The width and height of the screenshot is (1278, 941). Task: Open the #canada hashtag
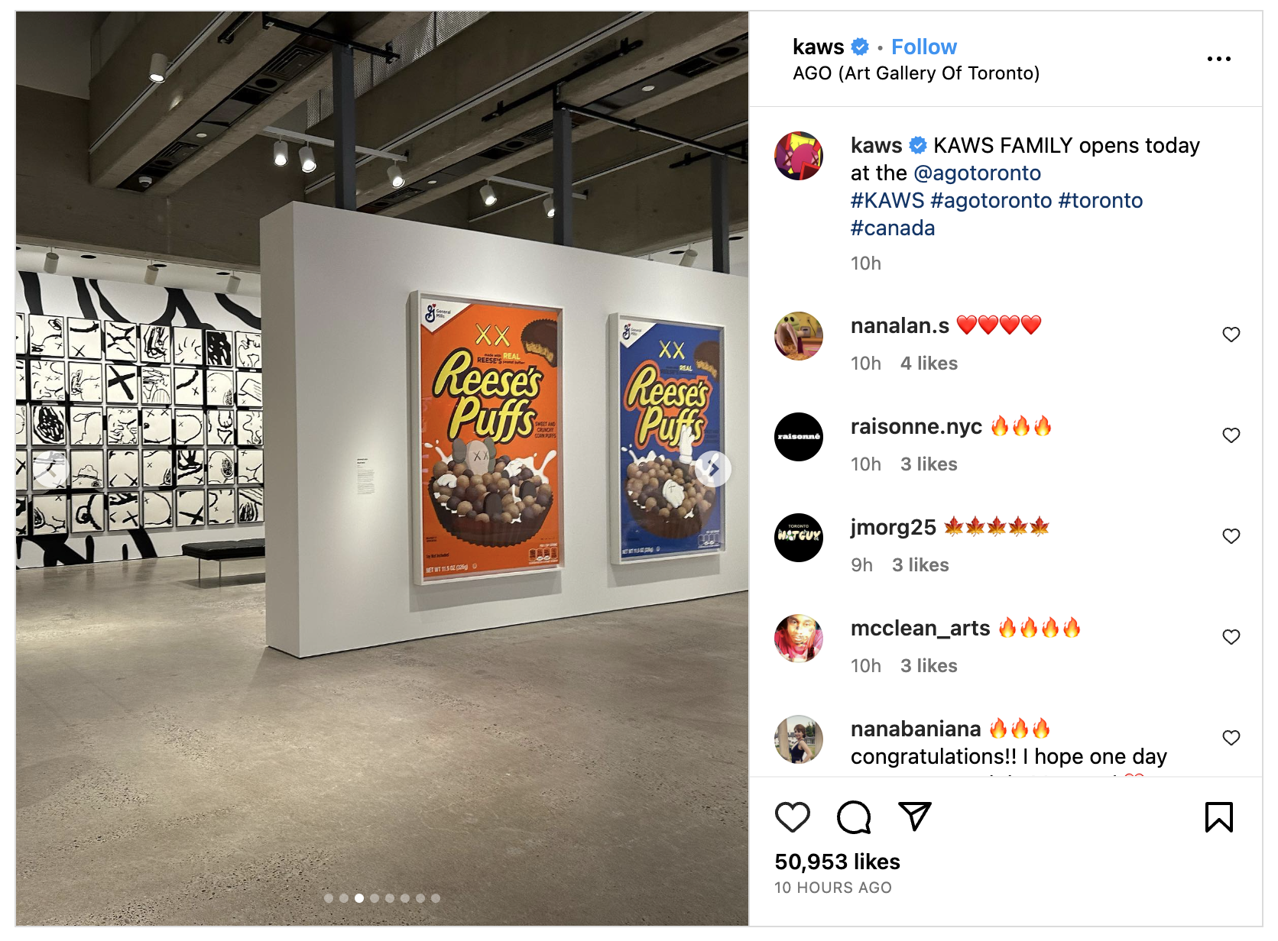(893, 228)
